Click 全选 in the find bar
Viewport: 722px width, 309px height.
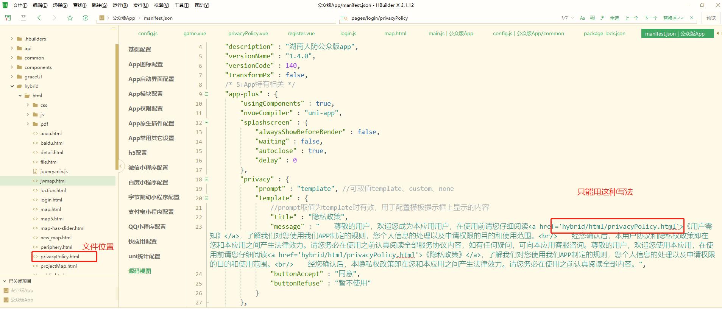(614, 18)
